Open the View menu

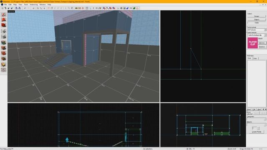tap(20, 5)
